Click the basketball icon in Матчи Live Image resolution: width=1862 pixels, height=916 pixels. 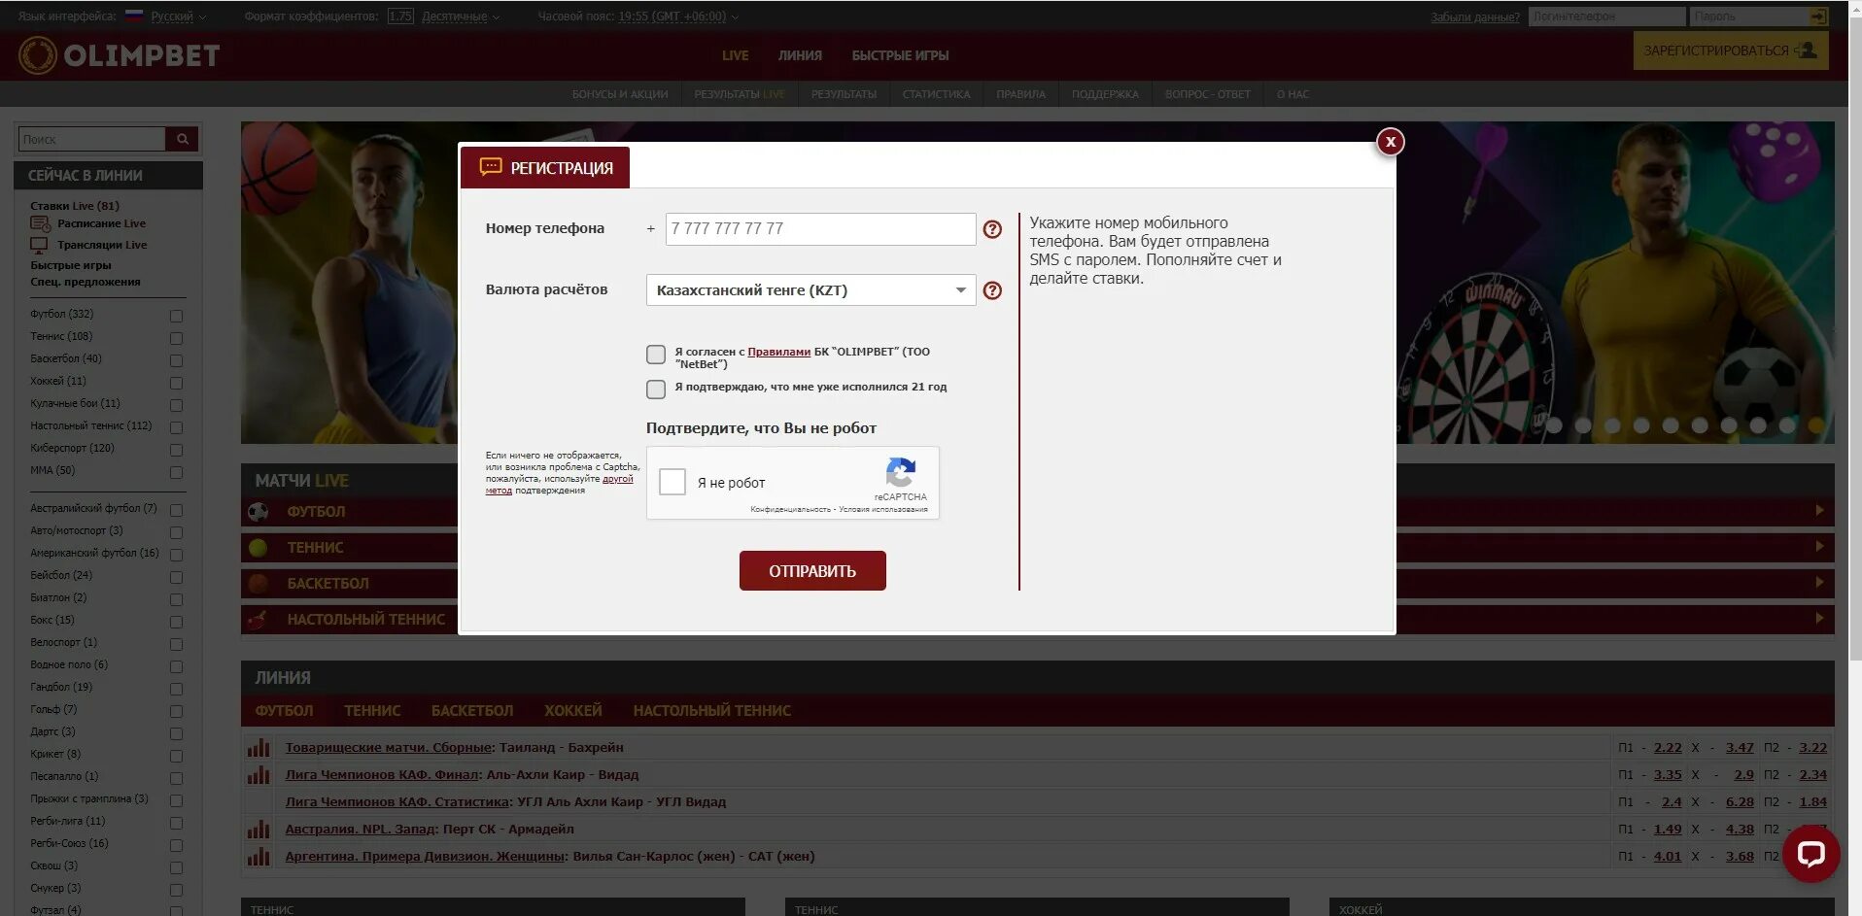[259, 584]
